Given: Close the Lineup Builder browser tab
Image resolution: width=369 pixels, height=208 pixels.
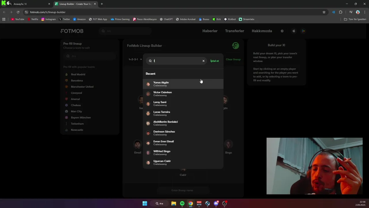Looking at the screenshot, I should pos(95,4).
